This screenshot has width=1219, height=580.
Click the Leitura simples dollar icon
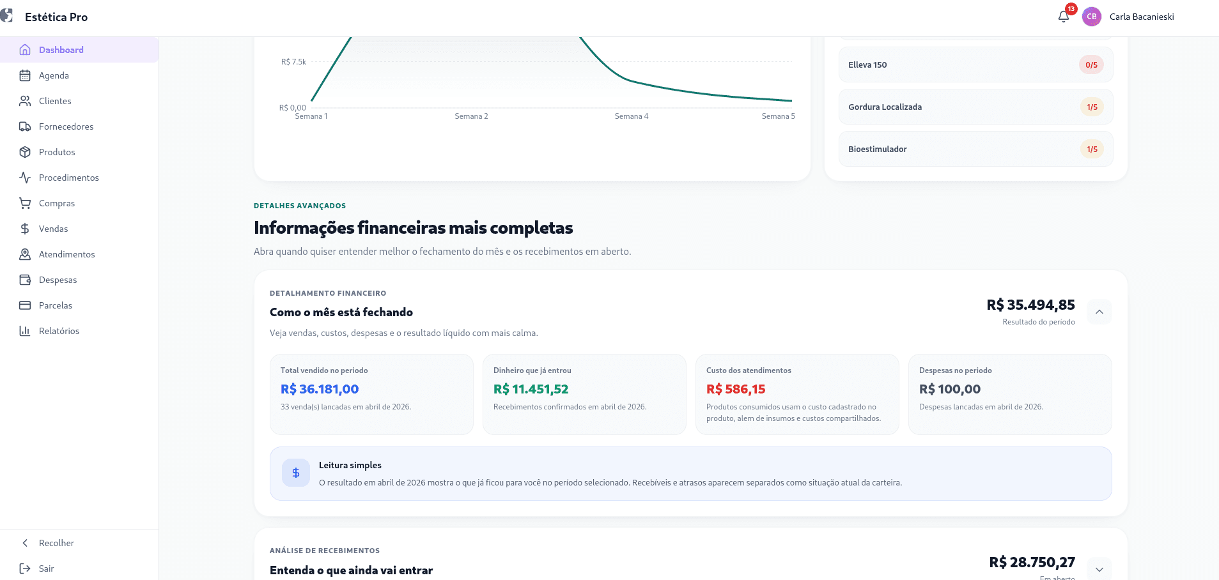pyautogui.click(x=296, y=473)
